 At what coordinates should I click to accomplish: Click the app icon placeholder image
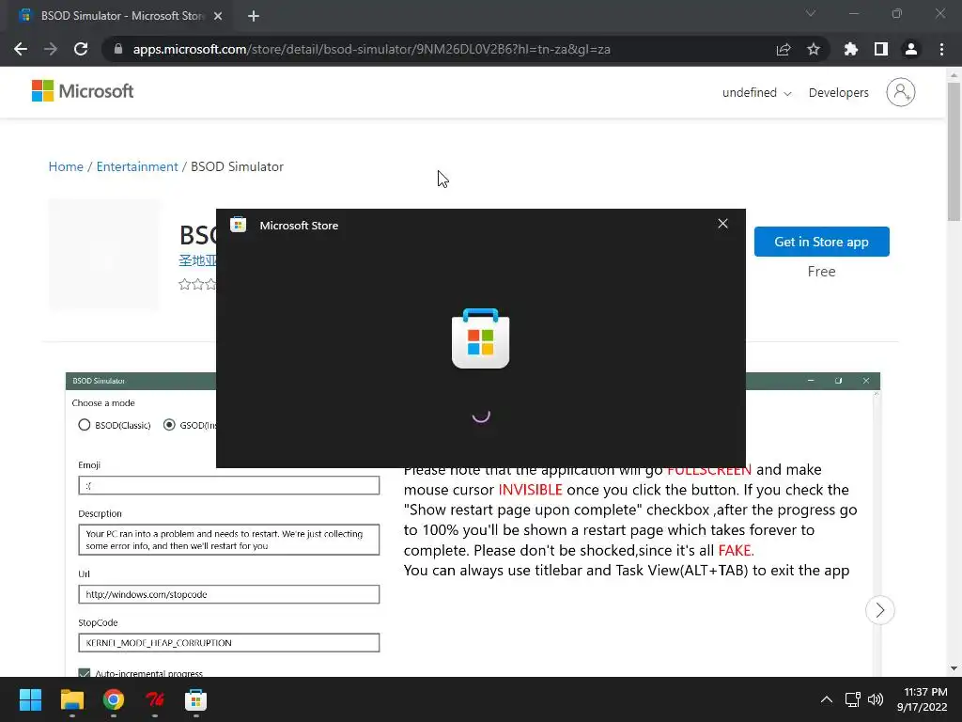(x=103, y=254)
